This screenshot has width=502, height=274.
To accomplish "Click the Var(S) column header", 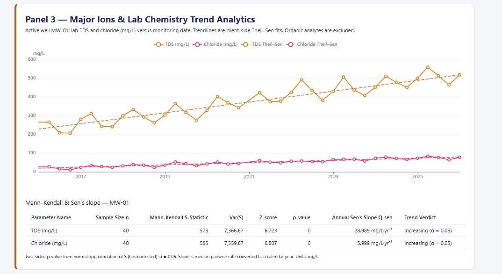I will (236, 218).
